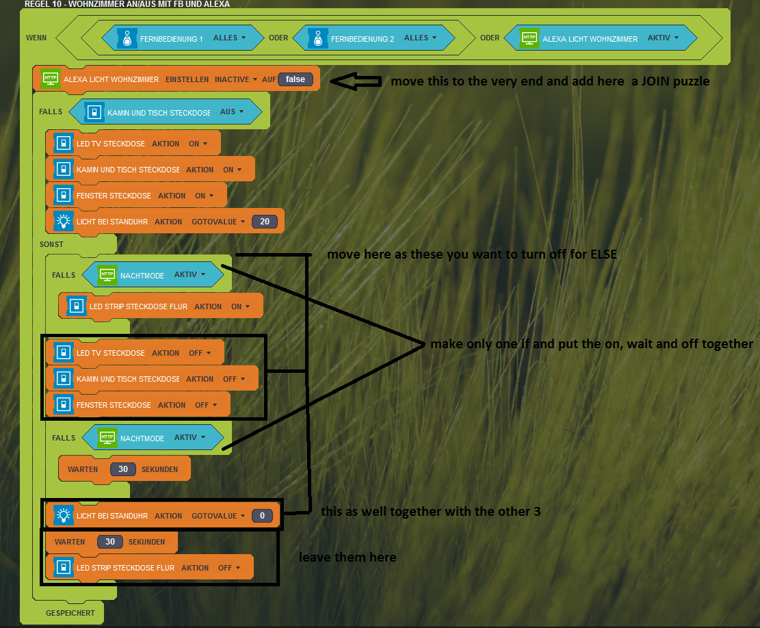Click HTTP icon on Alexa Licht Wohnzimmer EINSTELLEN block
The width and height of the screenshot is (760, 628).
coord(49,79)
